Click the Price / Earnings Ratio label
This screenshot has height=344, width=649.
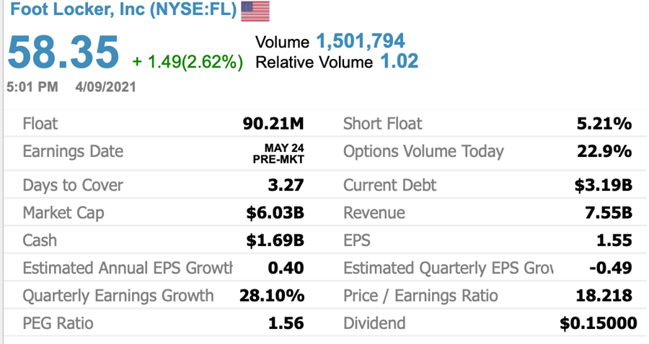420,296
